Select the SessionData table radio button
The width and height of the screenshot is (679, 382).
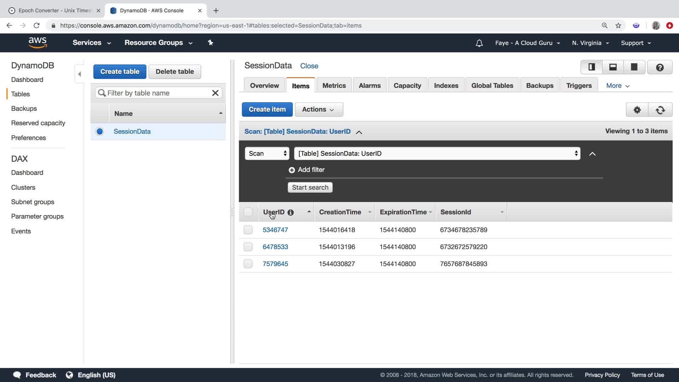click(100, 132)
